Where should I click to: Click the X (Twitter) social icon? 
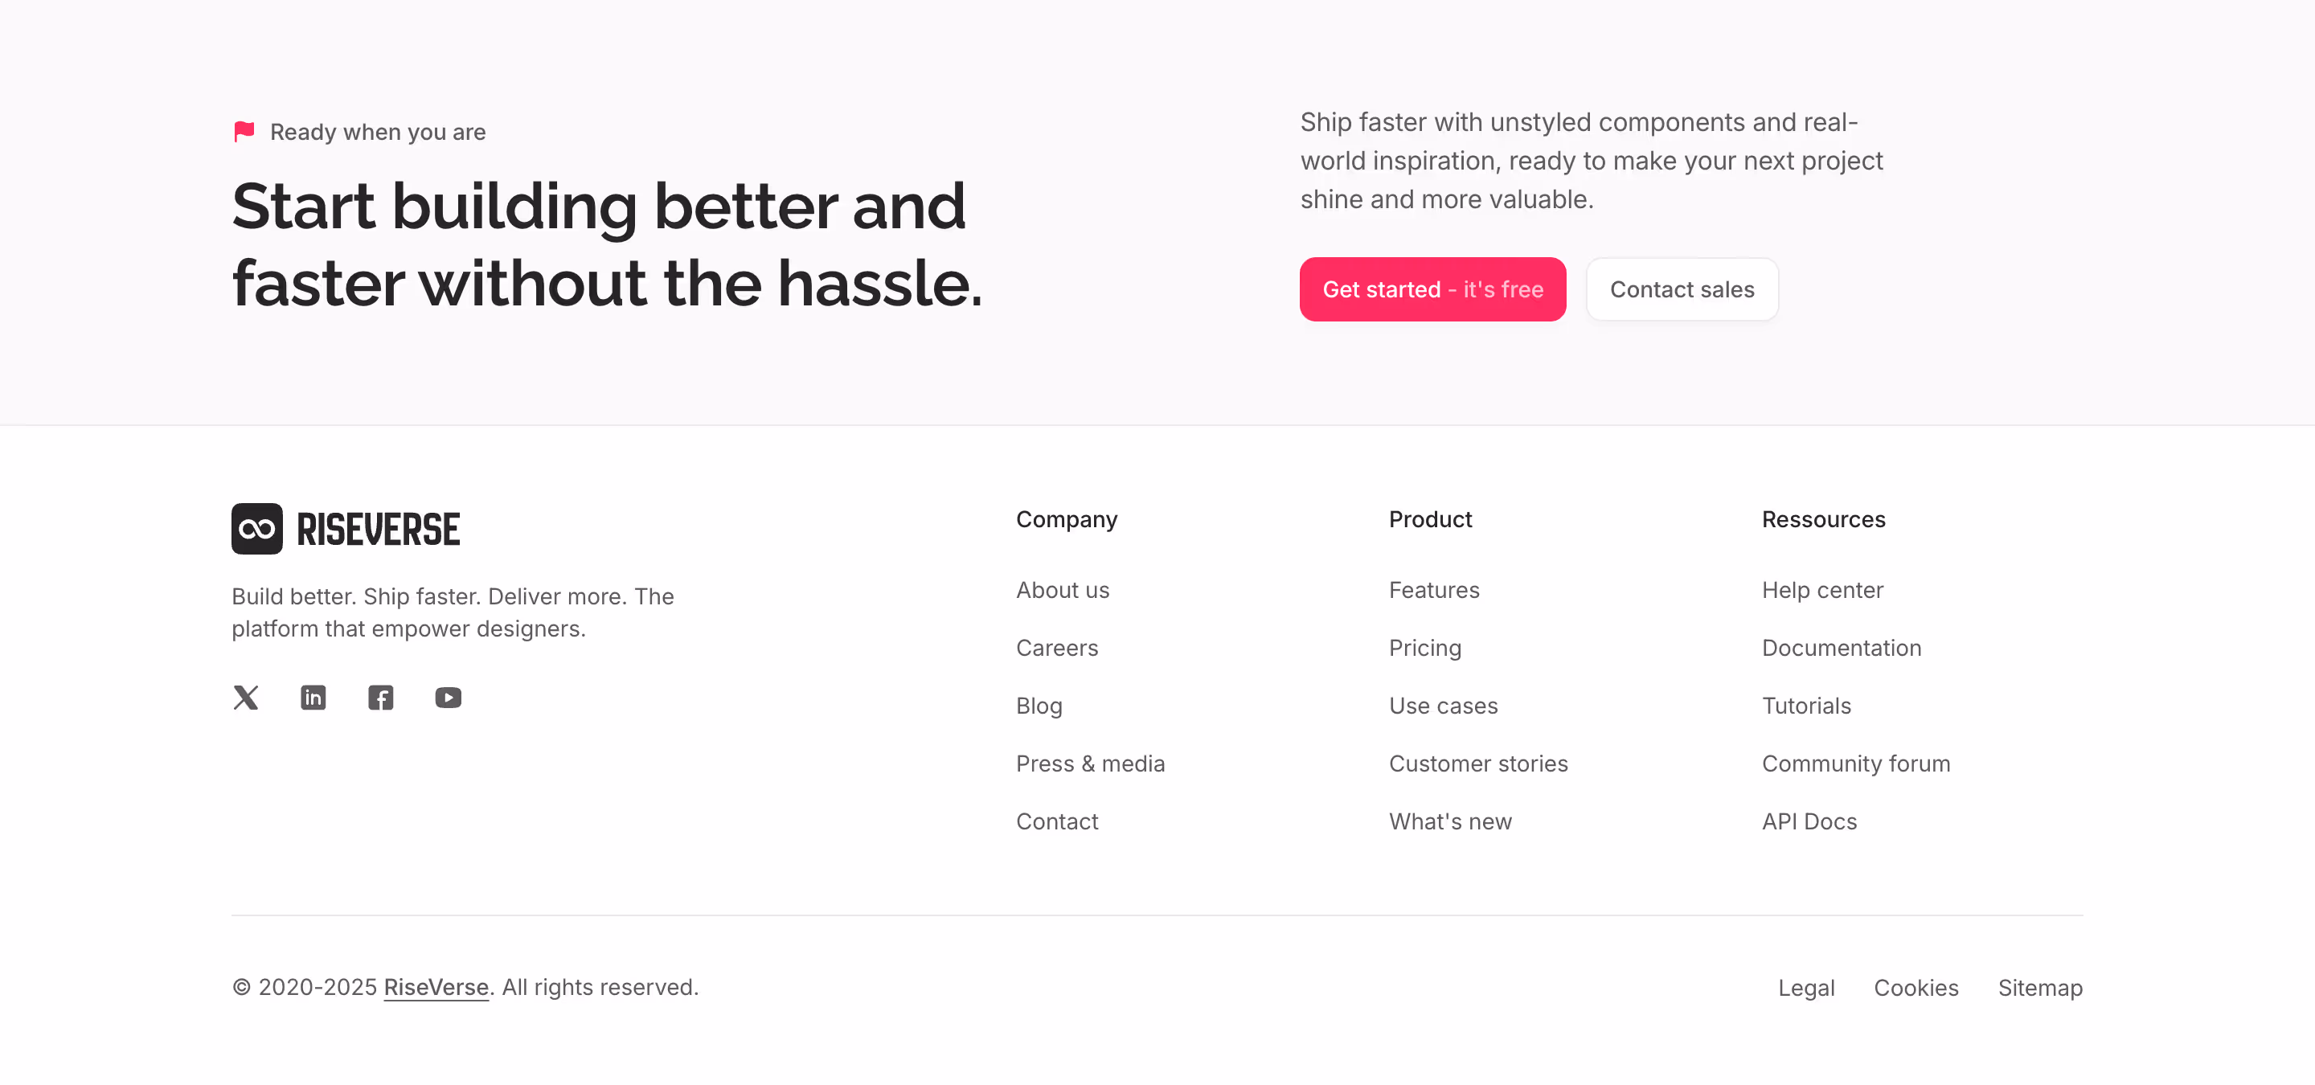[x=245, y=697]
